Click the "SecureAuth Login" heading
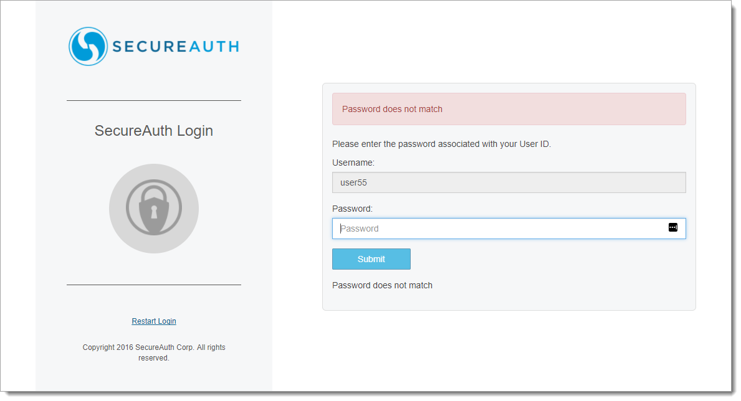Viewport: 741px width, 401px height. tap(154, 131)
